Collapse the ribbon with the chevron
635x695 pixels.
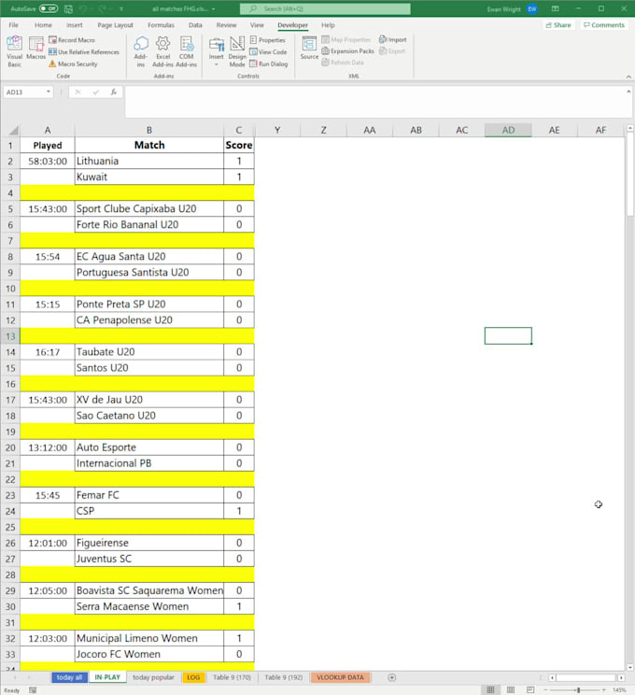[628, 77]
